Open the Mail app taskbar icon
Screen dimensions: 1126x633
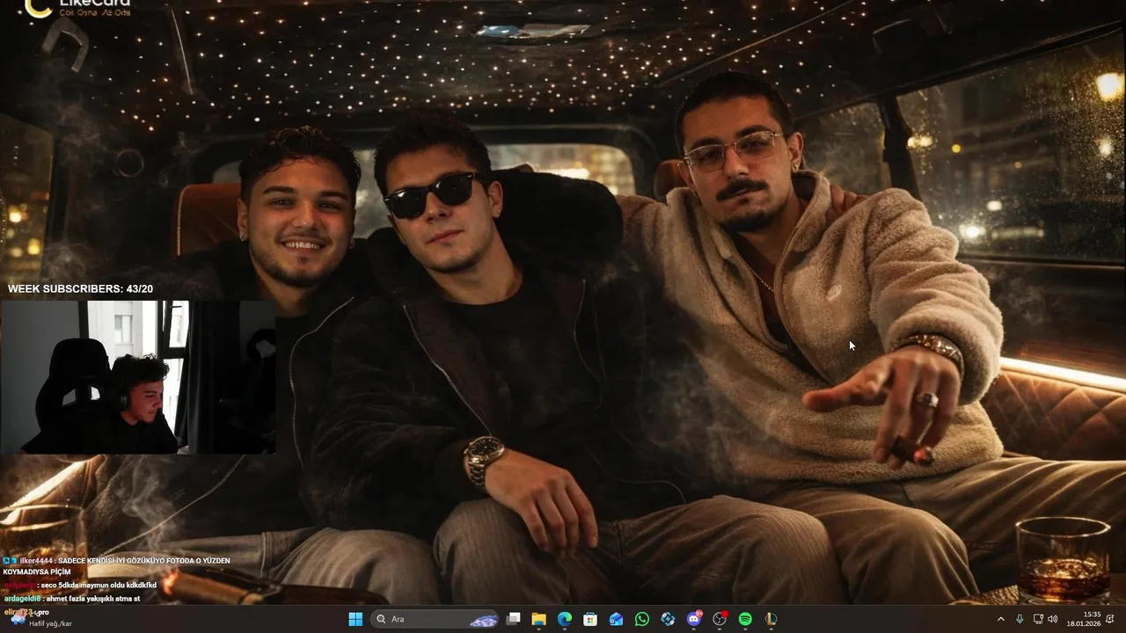(616, 619)
